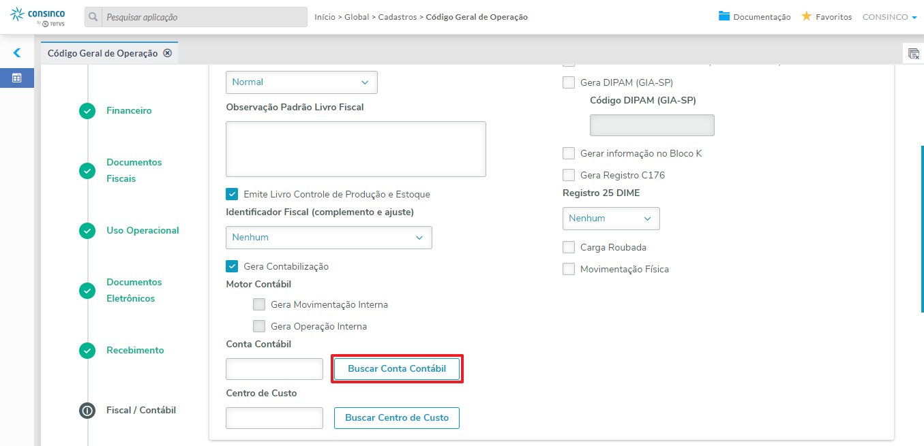Click the Favoritos star icon
The width and height of the screenshot is (924, 446).
pyautogui.click(x=807, y=16)
